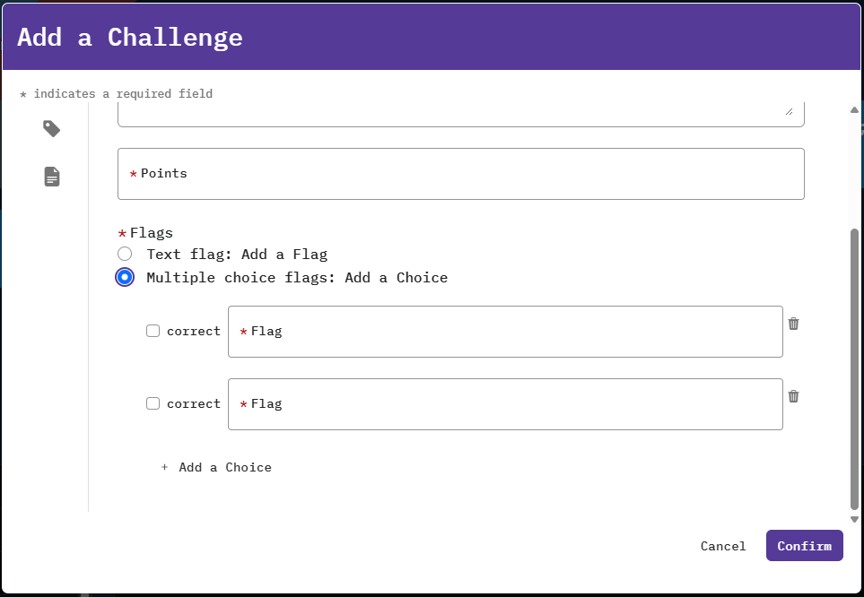Open the tags section icon in sidebar
Viewport: 864px width, 597px height.
point(52,129)
